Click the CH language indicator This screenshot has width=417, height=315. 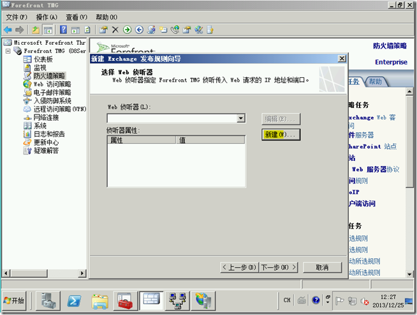[287, 300]
